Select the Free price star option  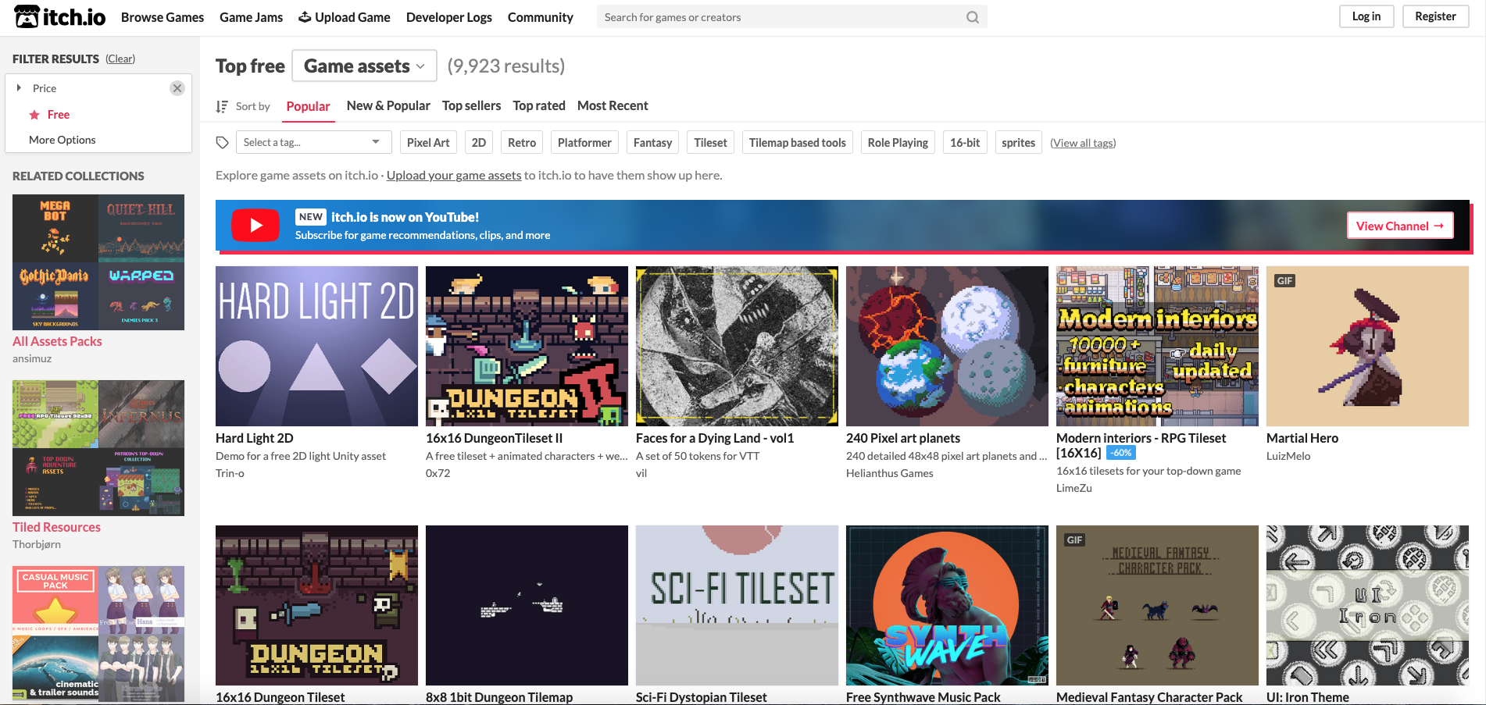(49, 115)
